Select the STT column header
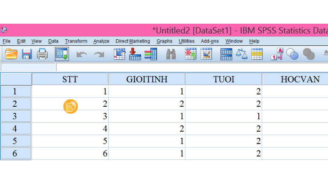The height and width of the screenshot is (184, 328). 70,79
